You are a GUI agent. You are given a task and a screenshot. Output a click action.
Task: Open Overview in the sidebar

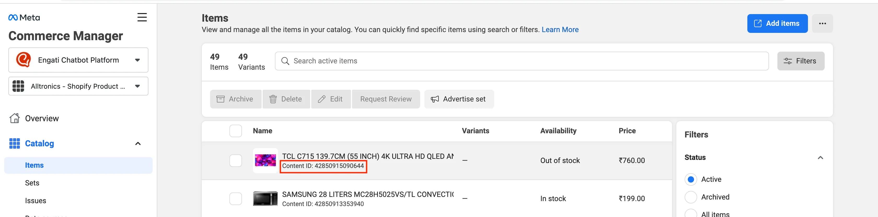tap(42, 118)
